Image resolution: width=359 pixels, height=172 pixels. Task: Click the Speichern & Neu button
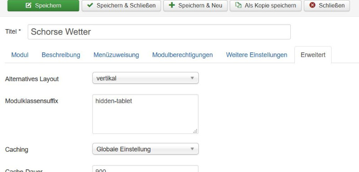[195, 5]
